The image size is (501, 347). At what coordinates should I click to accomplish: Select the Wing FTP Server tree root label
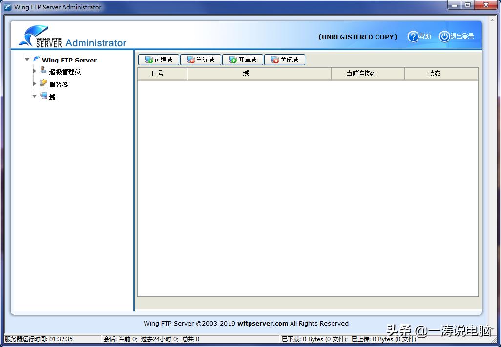click(69, 60)
